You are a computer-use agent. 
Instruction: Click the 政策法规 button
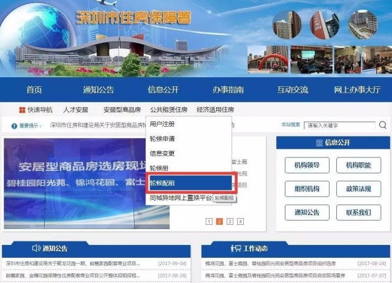(358, 189)
